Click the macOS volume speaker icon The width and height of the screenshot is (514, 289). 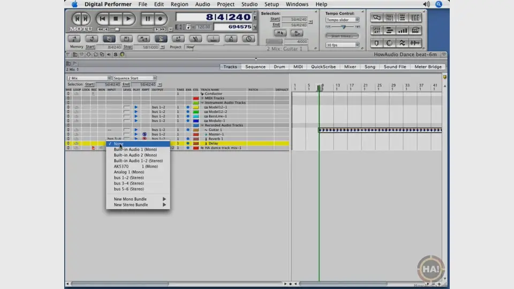[x=426, y=4]
